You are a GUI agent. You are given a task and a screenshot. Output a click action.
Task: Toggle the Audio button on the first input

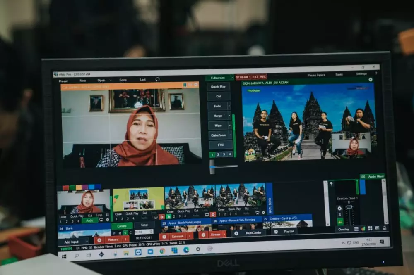click(89, 220)
